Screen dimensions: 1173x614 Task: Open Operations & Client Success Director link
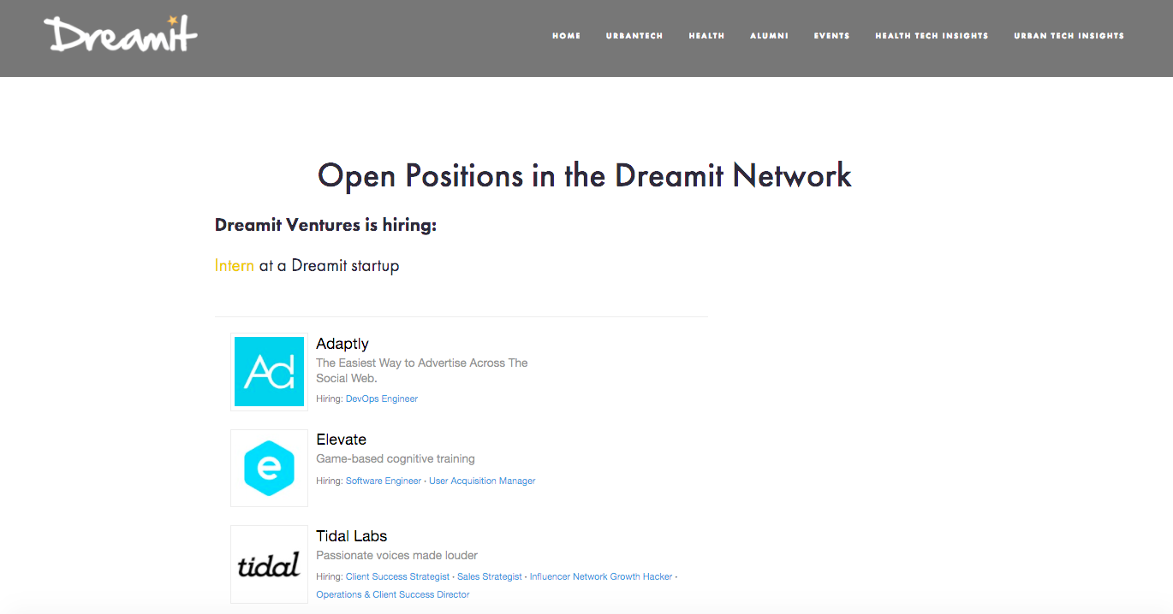point(393,594)
